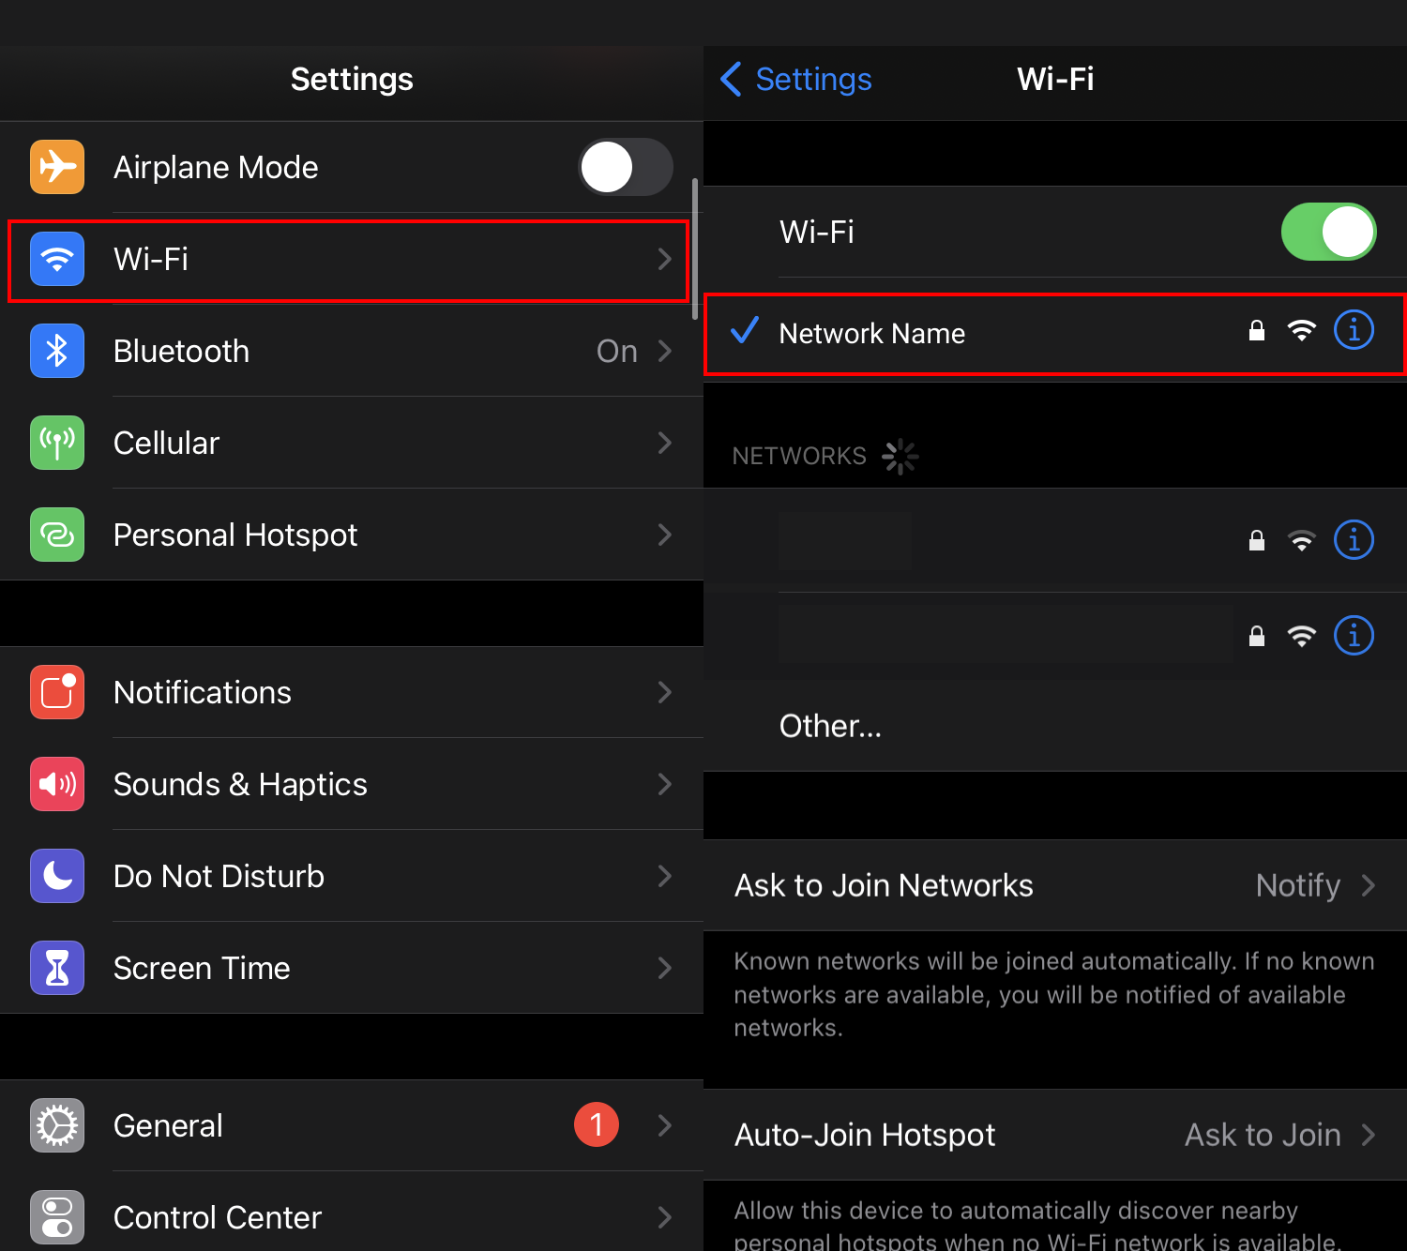Image resolution: width=1407 pixels, height=1251 pixels.
Task: Open the Control Center settings entry
Action: click(352, 1213)
